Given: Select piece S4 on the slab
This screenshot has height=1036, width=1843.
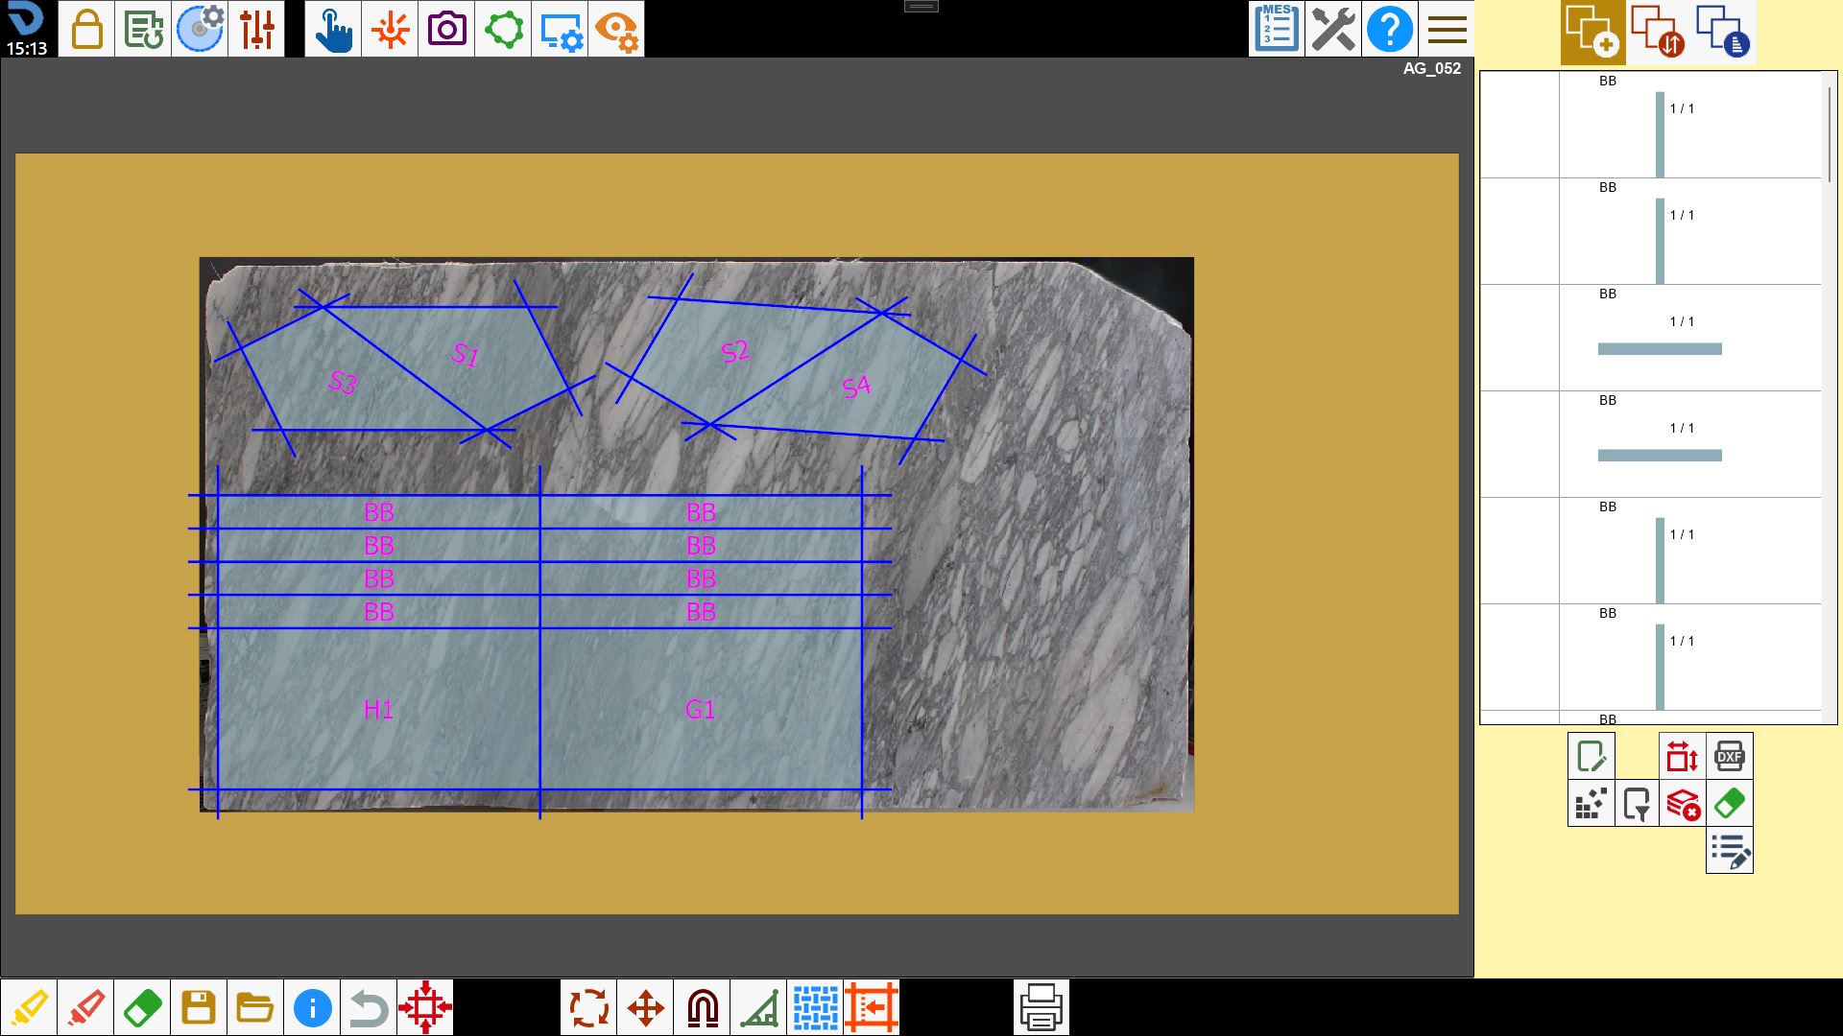Looking at the screenshot, I should [x=856, y=387].
